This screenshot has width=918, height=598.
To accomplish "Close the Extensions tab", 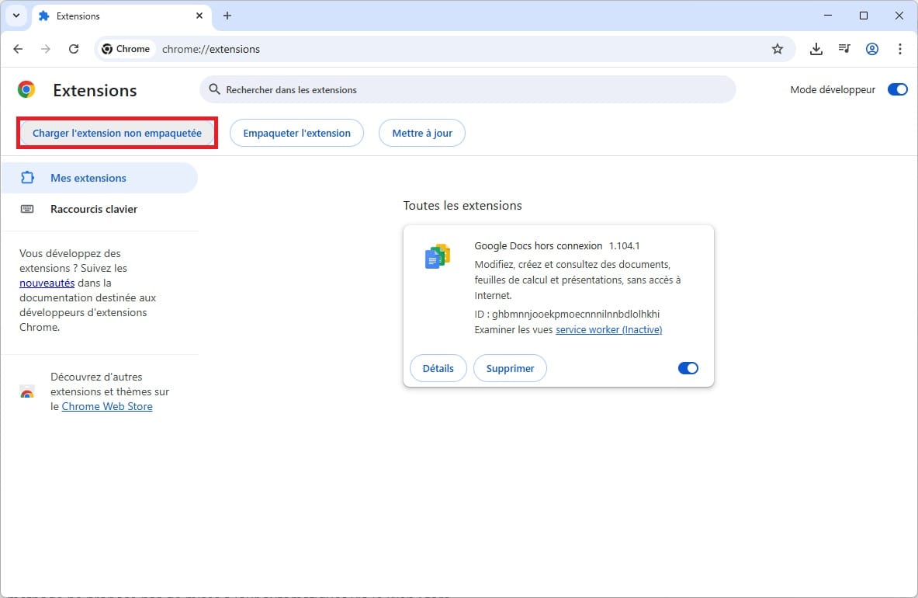I will click(199, 16).
